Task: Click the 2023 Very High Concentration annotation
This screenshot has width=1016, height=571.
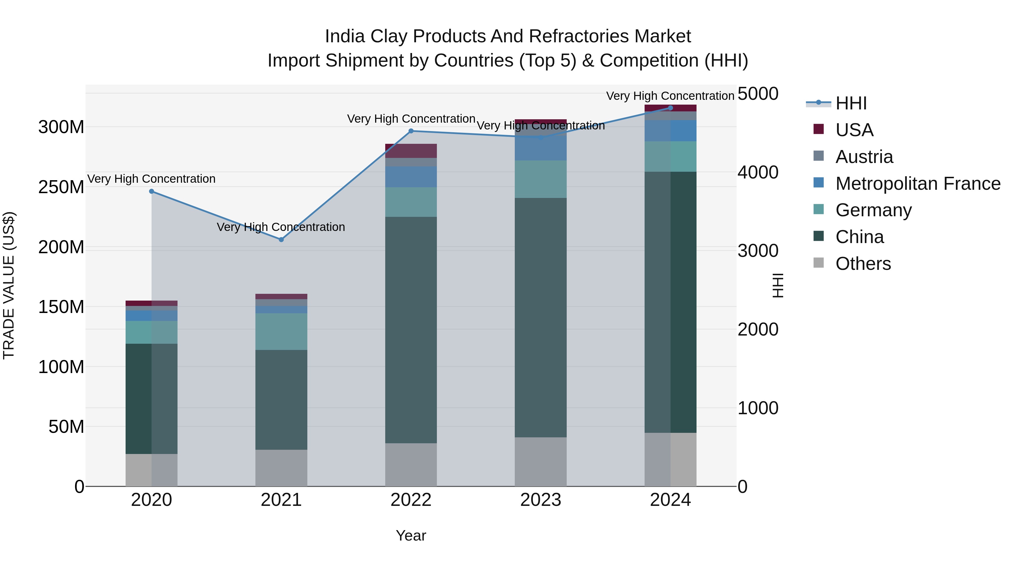Action: coord(541,125)
